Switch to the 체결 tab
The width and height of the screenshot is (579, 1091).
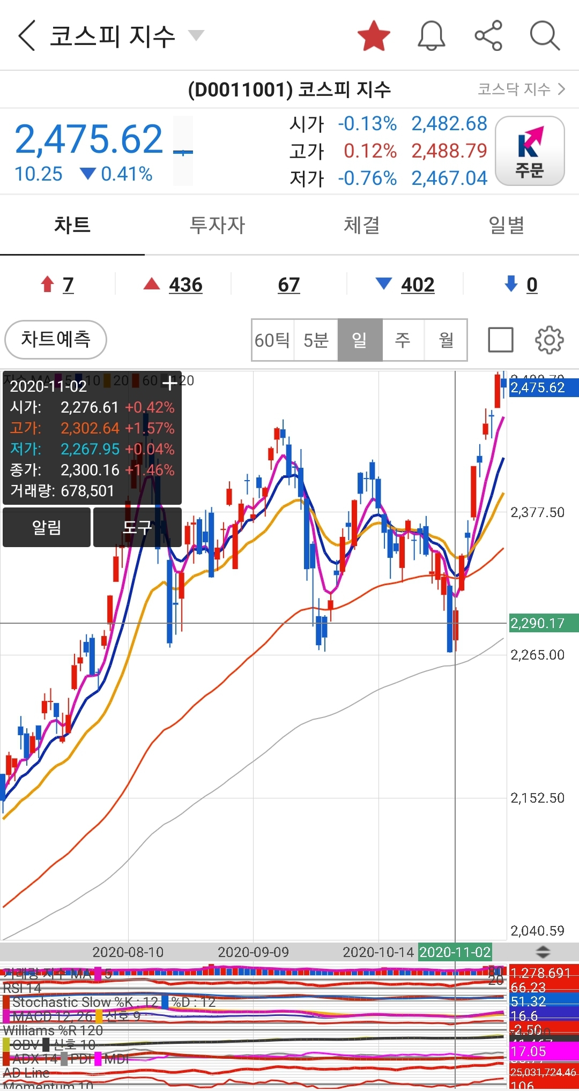click(362, 225)
